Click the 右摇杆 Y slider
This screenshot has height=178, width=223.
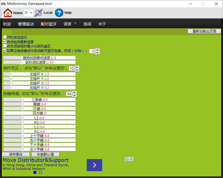pyautogui.click(x=39, y=88)
